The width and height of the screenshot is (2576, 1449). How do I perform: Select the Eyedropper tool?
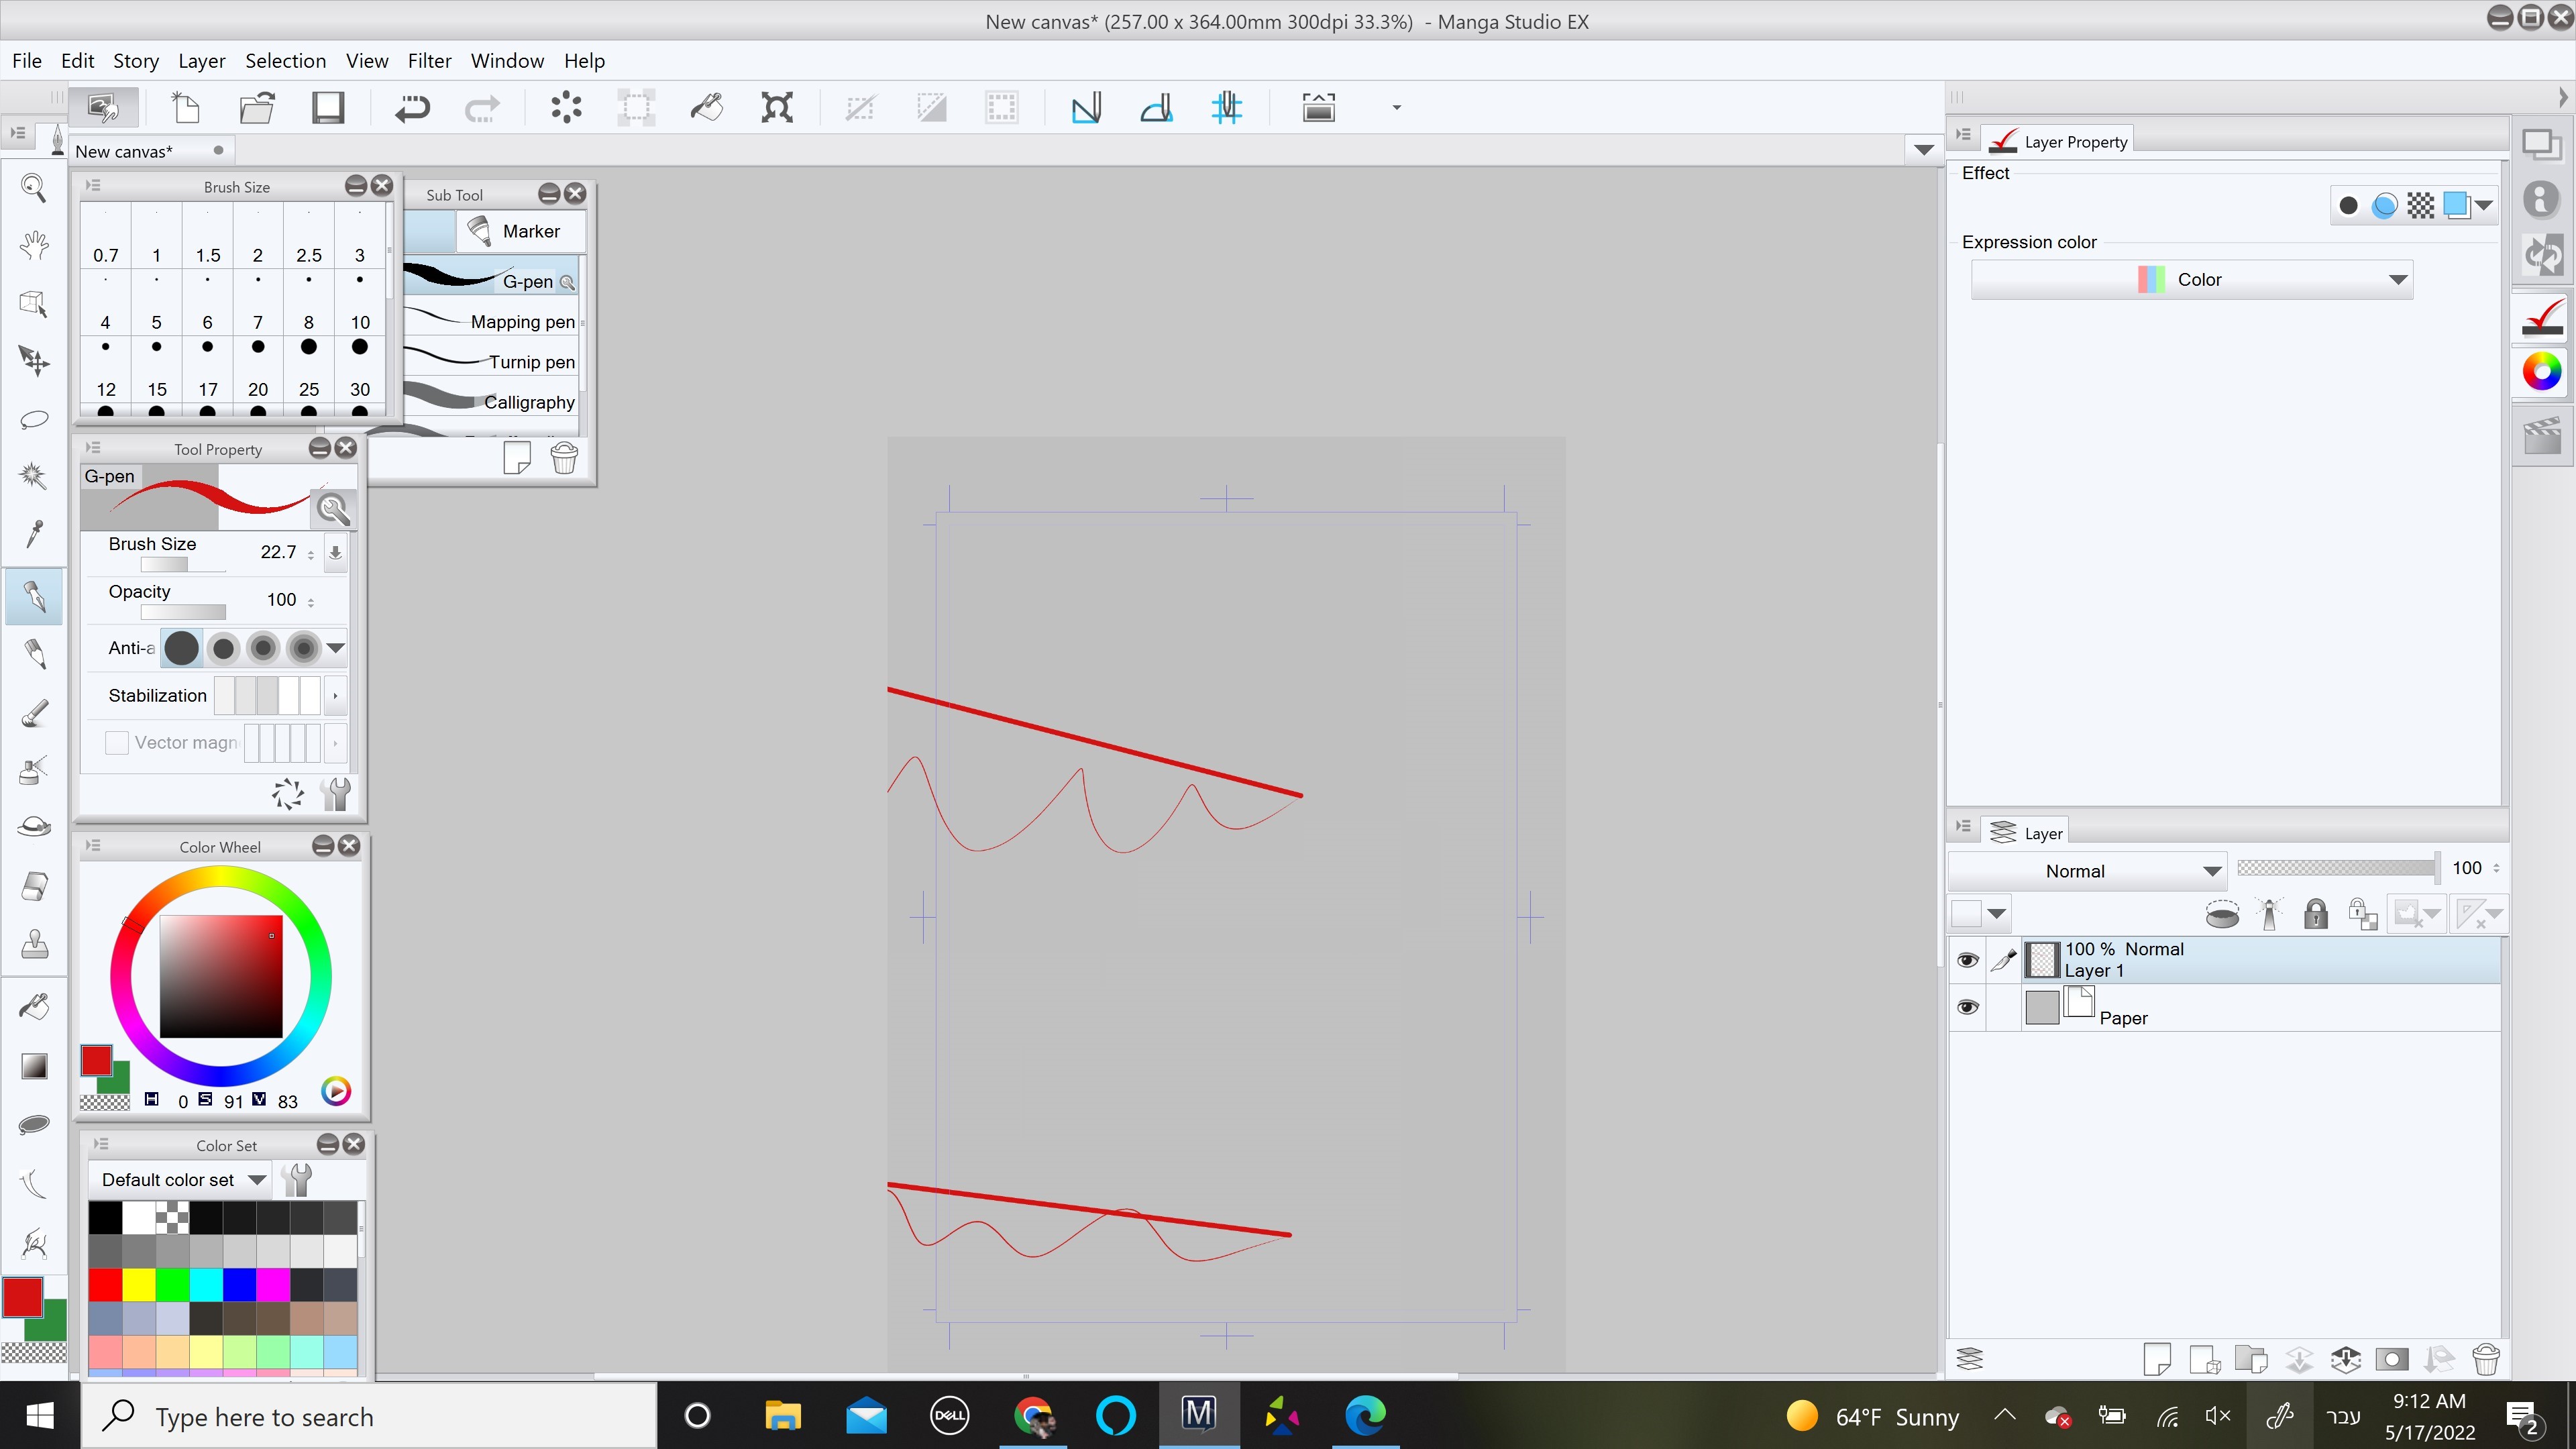[x=34, y=533]
